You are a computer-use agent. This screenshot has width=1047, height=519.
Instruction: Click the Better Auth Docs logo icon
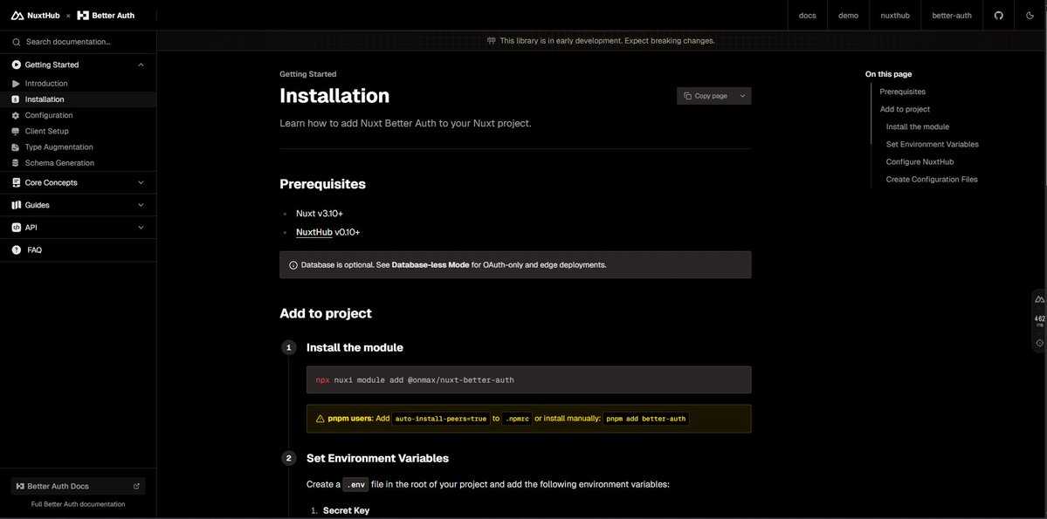point(20,487)
